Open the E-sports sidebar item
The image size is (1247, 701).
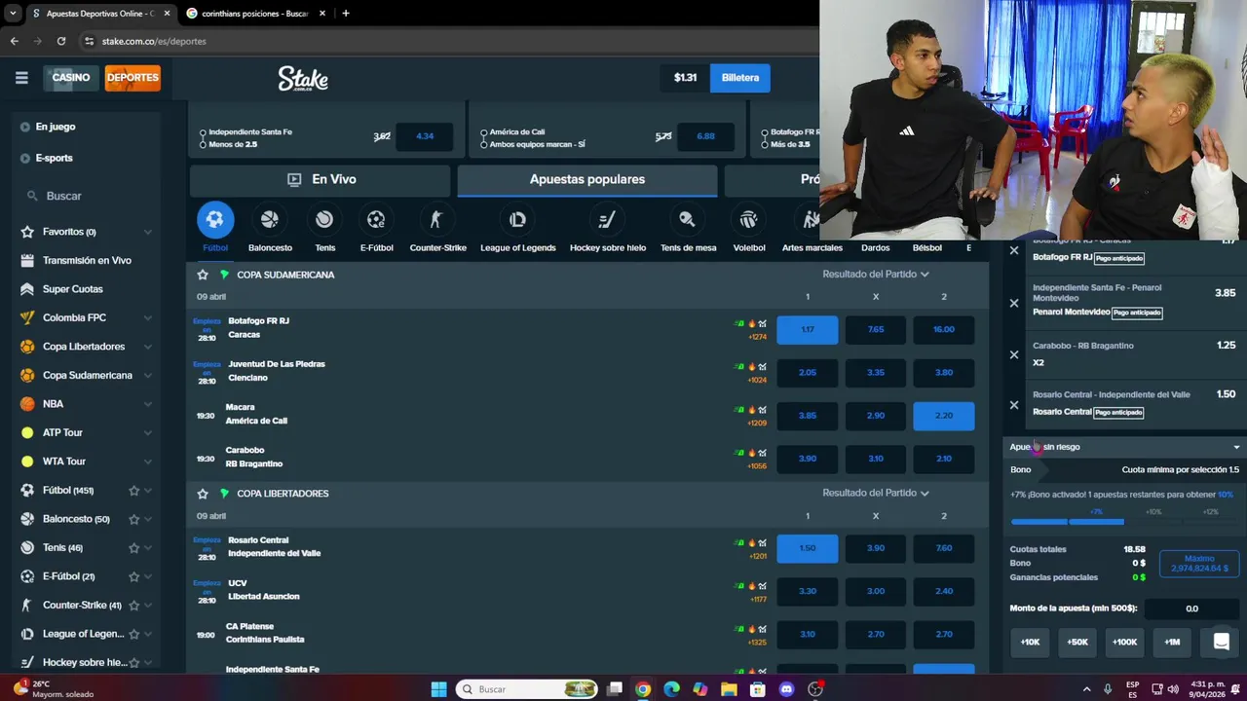54,158
